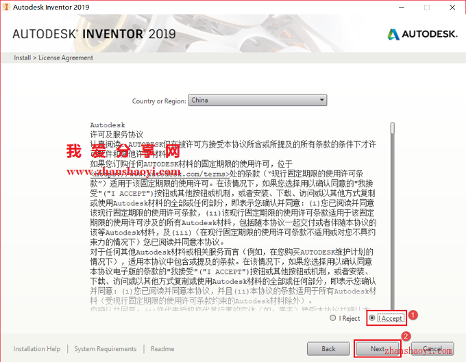Open the System Requirements link
Image resolution: width=466 pixels, height=362 pixels.
[106, 349]
